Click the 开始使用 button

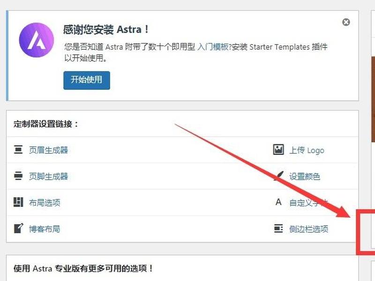[87, 80]
